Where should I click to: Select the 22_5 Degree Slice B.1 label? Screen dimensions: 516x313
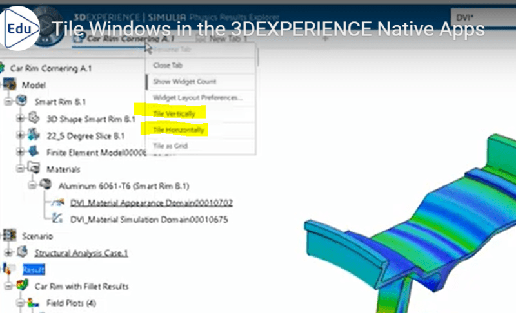[86, 136]
